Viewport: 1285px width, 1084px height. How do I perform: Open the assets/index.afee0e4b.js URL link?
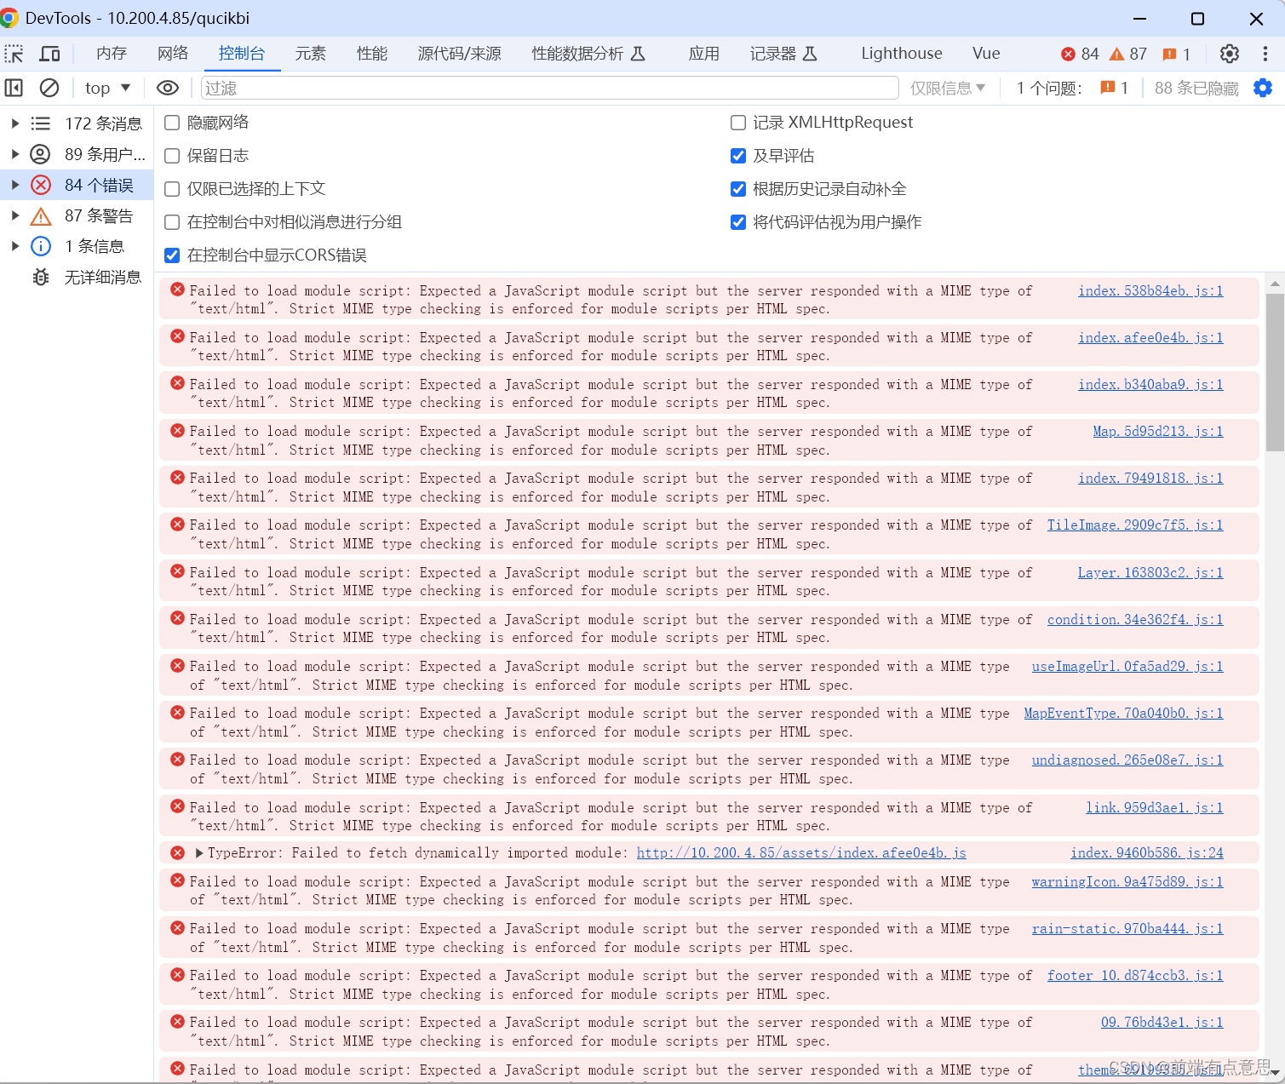pyautogui.click(x=801, y=852)
